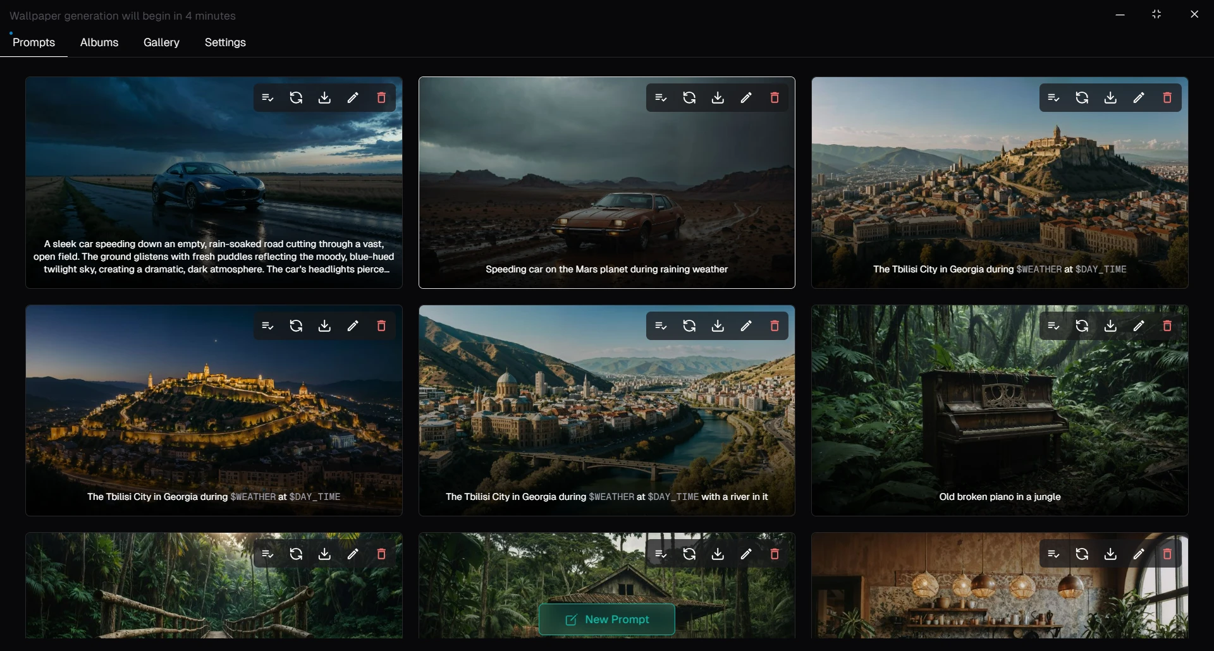Viewport: 1214px width, 651px height.
Task: Switch to the Albums tab
Action: tap(99, 42)
